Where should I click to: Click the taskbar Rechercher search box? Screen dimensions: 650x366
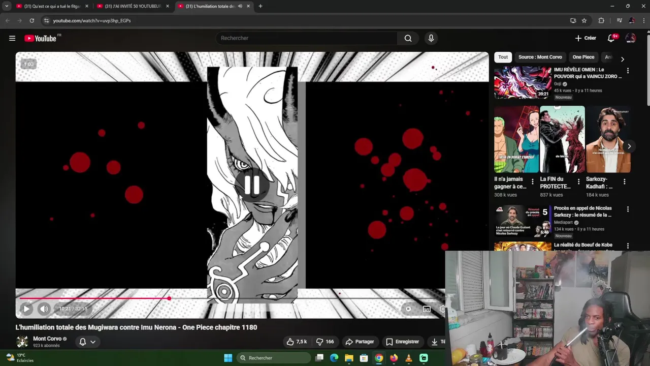point(274,358)
